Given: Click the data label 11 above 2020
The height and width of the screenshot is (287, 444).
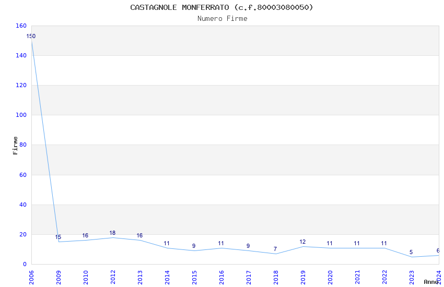Looking at the screenshot, I should 330,243.
